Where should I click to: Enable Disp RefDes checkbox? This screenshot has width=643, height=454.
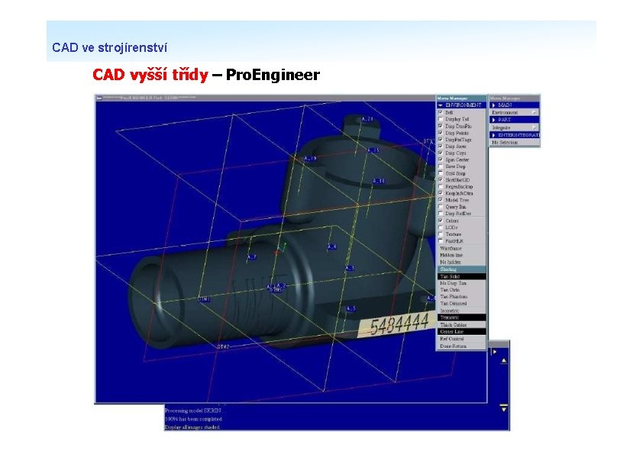[441, 214]
